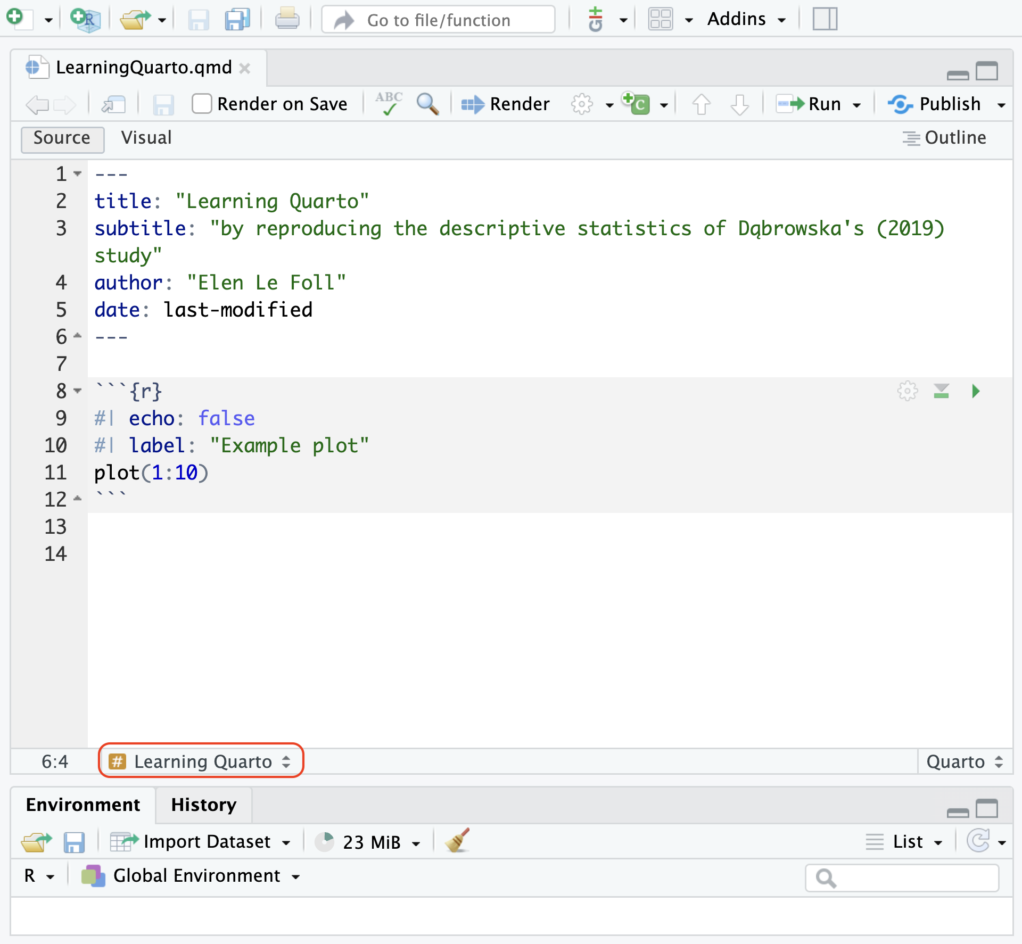Insert a new code chunk with the green C icon
Image resolution: width=1022 pixels, height=944 pixels.
(637, 104)
